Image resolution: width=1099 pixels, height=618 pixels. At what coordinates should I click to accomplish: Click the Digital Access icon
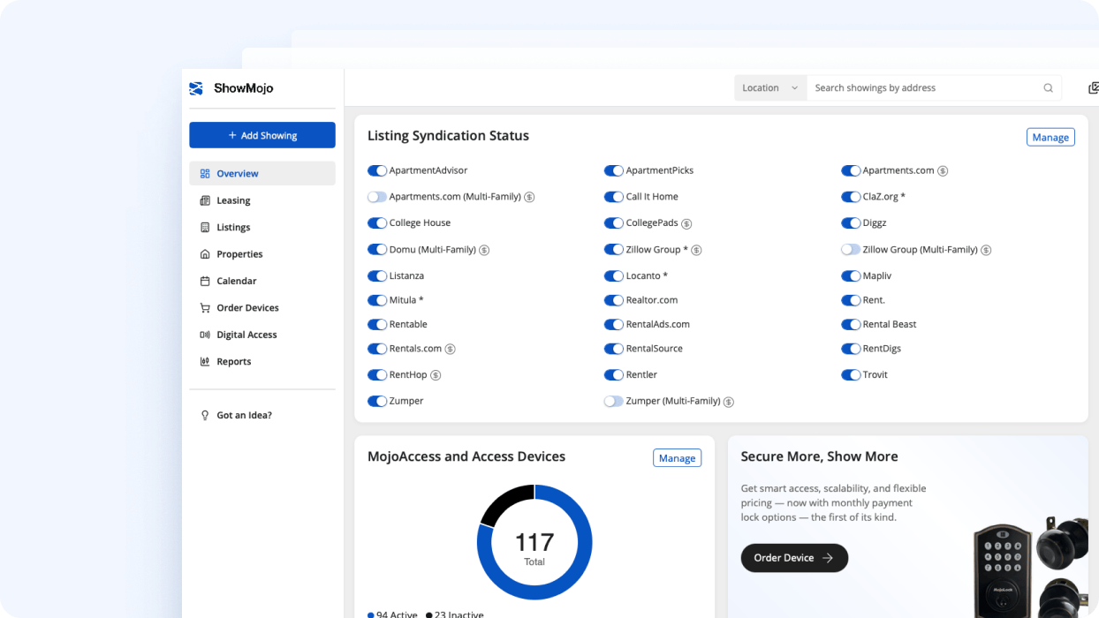205,335
